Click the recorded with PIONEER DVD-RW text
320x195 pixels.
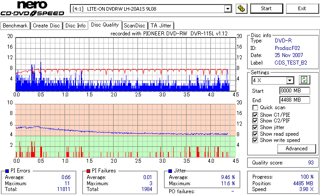click(169, 34)
